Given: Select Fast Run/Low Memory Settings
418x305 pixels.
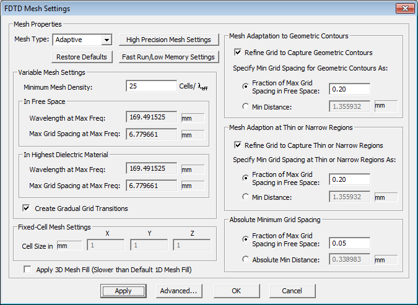Looking at the screenshot, I should tap(168, 57).
